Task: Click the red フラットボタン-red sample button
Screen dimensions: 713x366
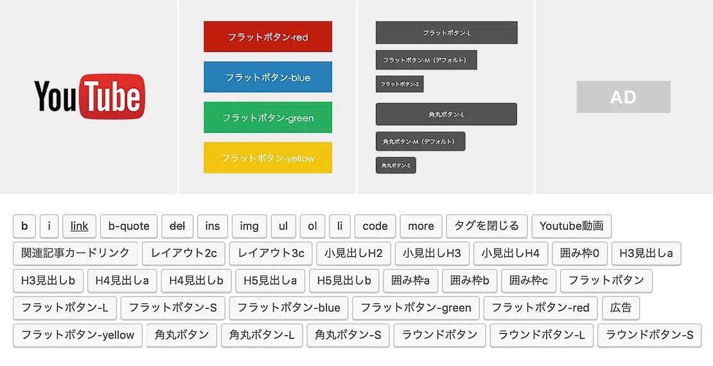Action: pyautogui.click(x=268, y=37)
